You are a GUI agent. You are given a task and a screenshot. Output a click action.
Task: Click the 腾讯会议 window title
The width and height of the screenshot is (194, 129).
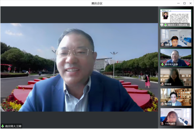(97, 3)
